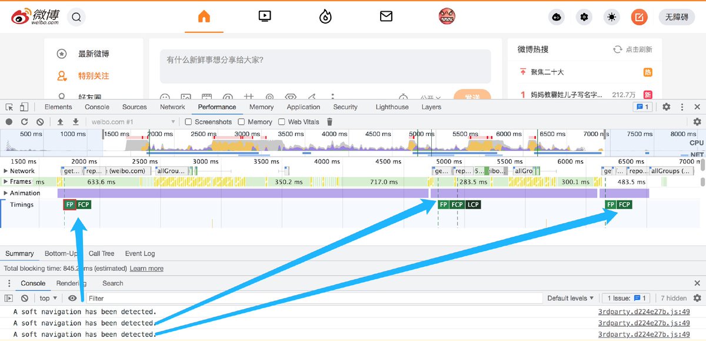
Task: Close the console drawer
Action: click(697, 283)
